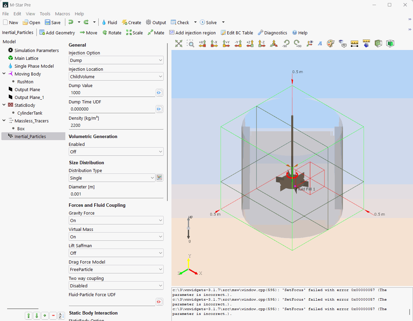Click the redo arrow icon
Viewport: 413px width, 321px height.
click(86, 22)
